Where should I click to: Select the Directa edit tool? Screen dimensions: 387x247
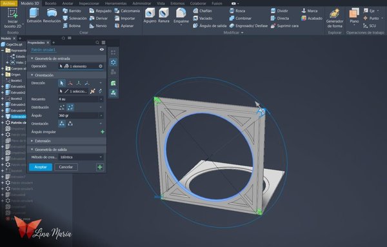[x=280, y=18]
